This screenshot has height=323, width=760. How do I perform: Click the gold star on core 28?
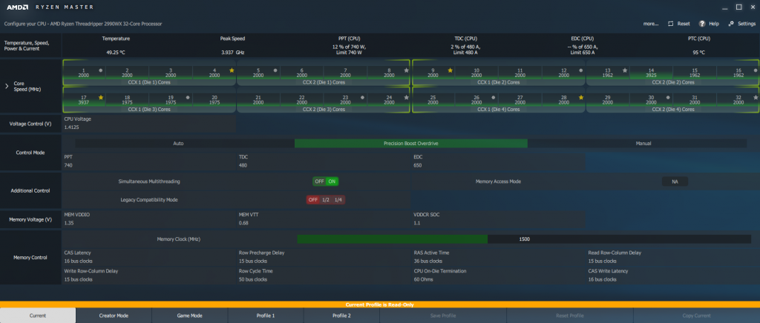581,97
